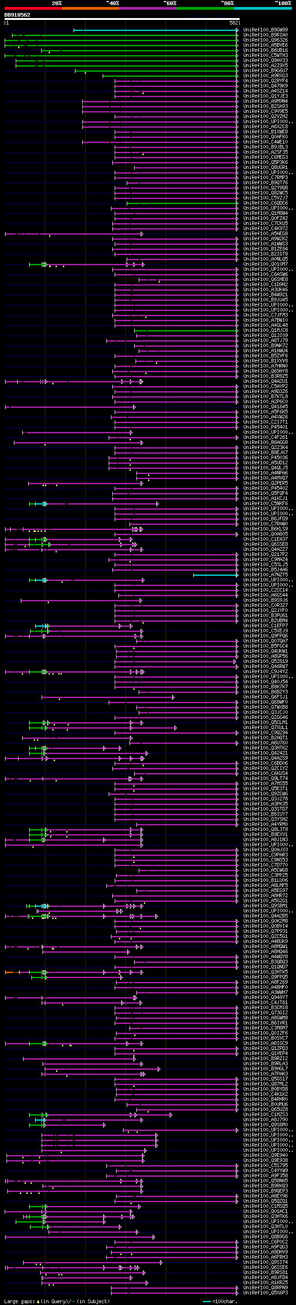Select hit label UniRef100_C5WTH3
Screen dimensions: 296x1305
[x=265, y=55]
